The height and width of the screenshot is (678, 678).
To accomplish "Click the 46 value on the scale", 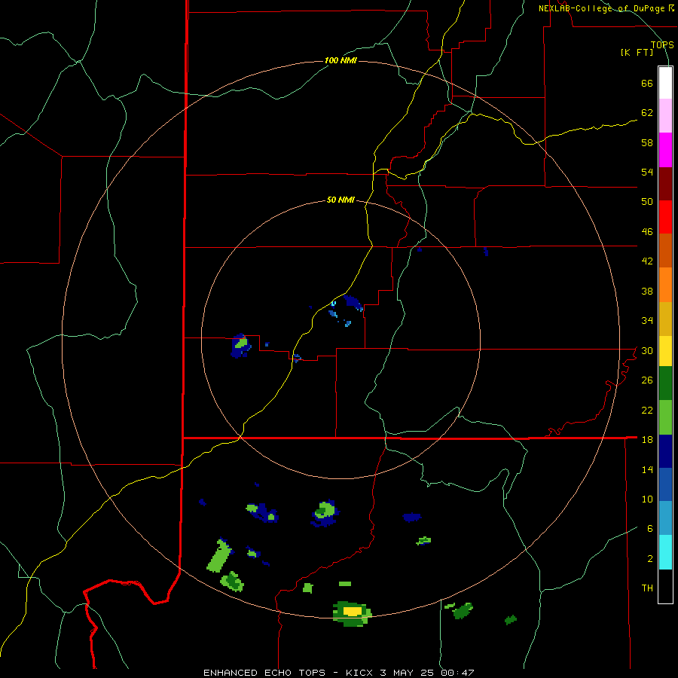I will (x=647, y=231).
